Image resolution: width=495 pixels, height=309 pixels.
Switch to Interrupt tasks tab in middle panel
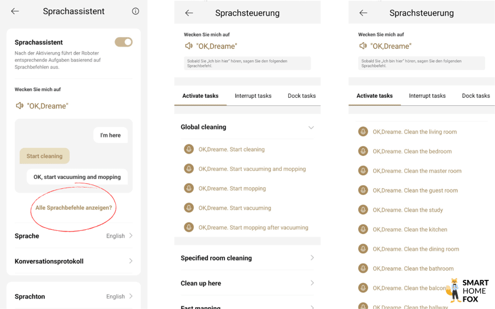coord(253,96)
